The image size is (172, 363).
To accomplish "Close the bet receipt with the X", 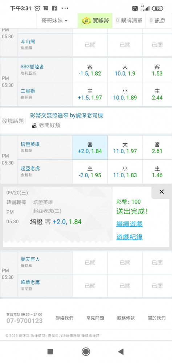I will pos(161,192).
